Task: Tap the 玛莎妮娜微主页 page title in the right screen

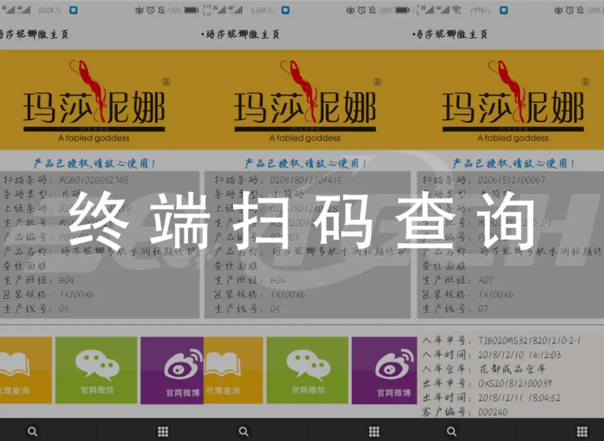Action: click(451, 35)
